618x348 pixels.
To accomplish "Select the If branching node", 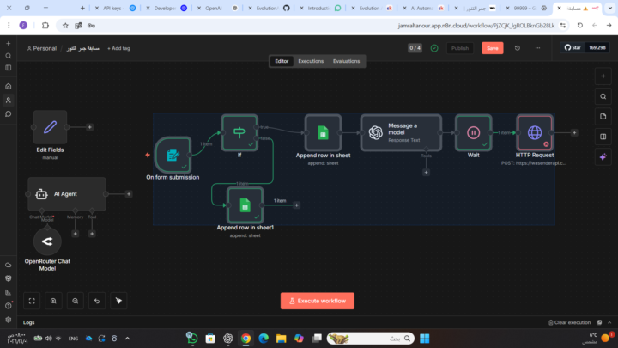I will (x=239, y=132).
